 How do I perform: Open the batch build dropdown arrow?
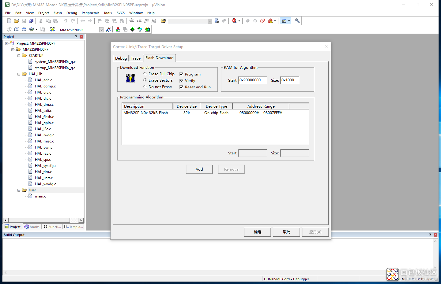point(36,30)
